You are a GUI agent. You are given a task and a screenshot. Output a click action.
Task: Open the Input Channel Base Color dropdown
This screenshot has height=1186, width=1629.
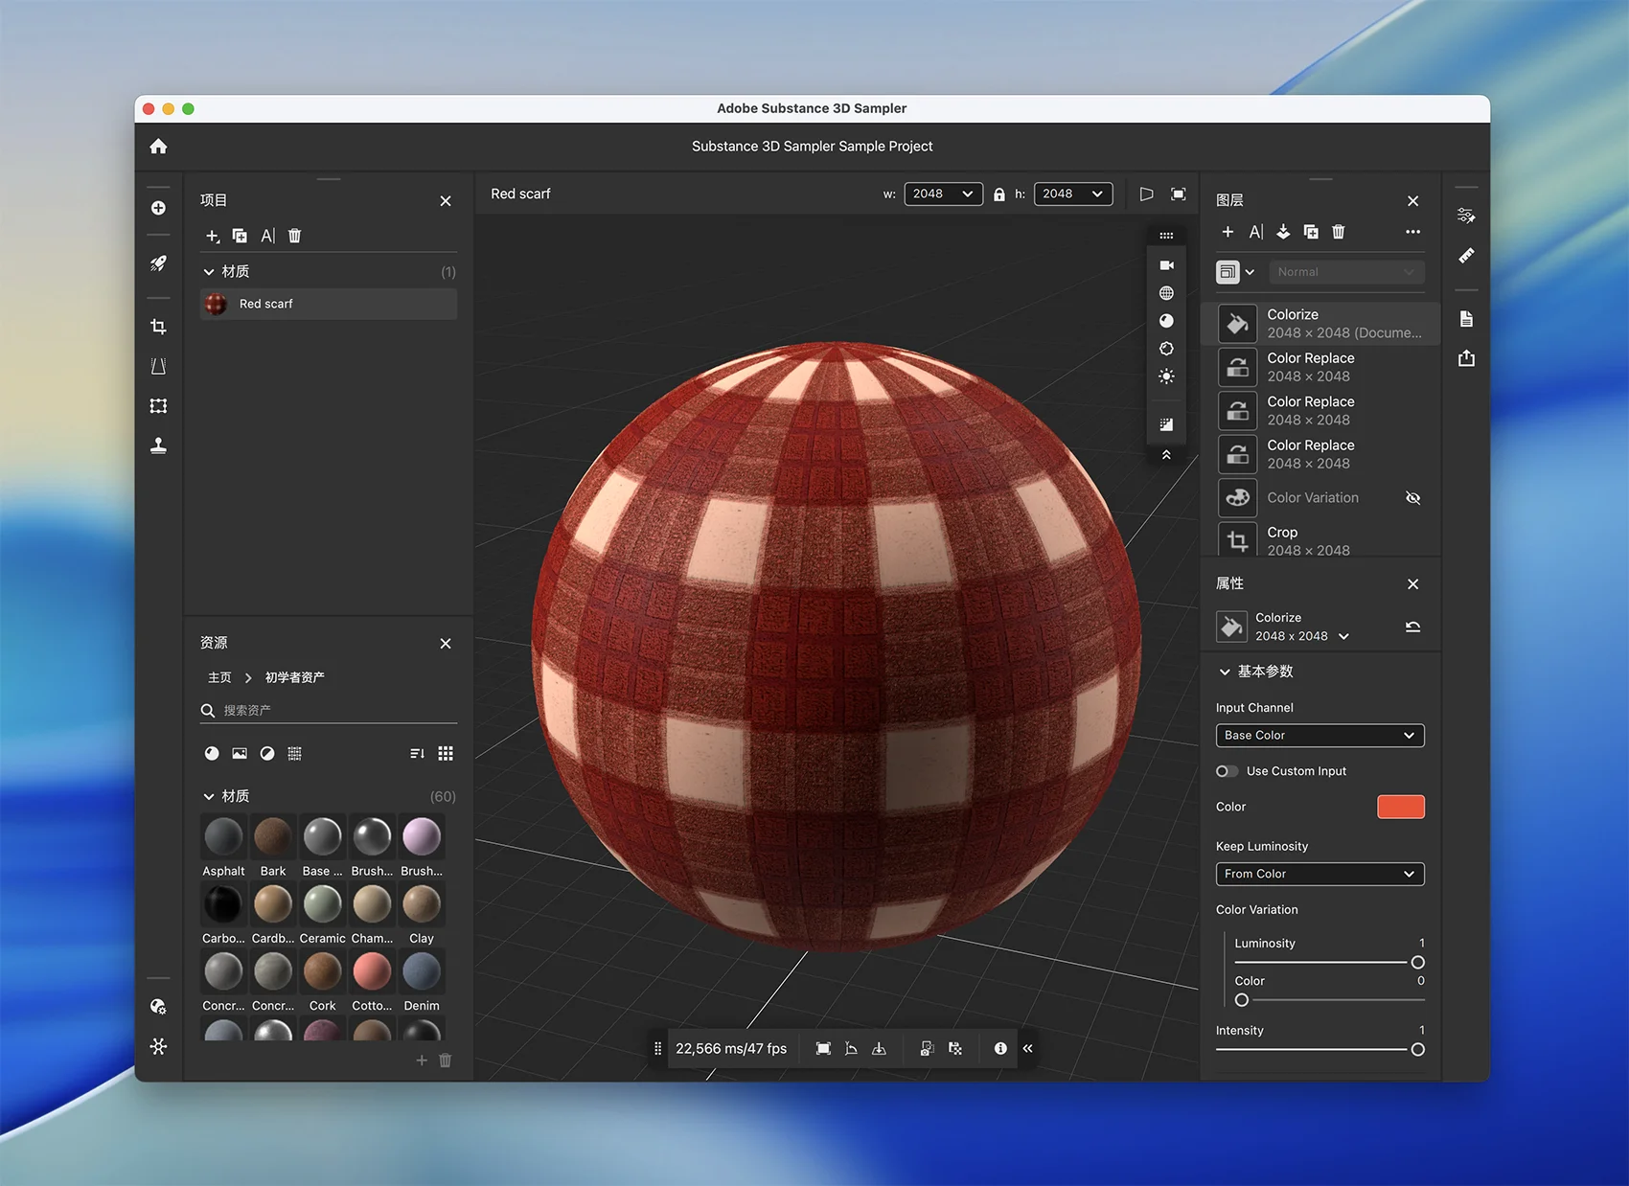[x=1319, y=736]
